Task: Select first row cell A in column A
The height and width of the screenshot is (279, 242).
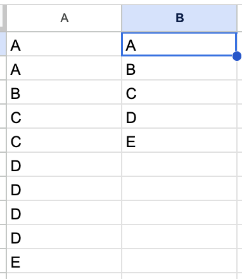Action: (64, 44)
